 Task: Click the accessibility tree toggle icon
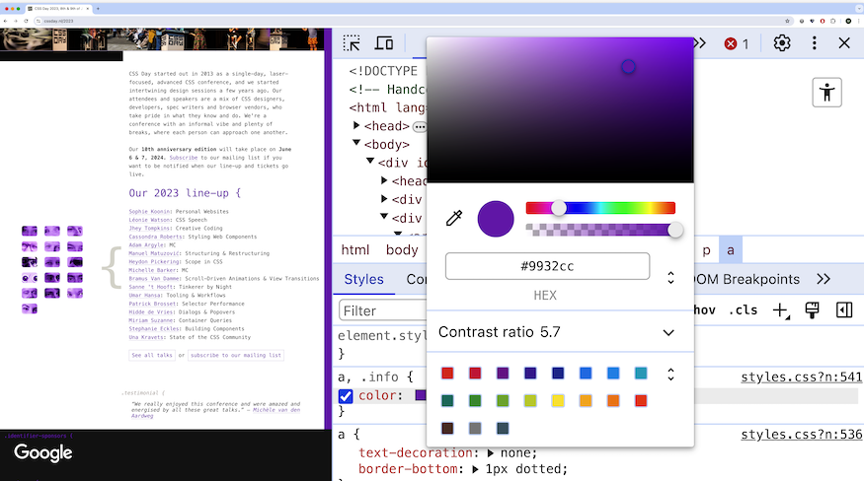click(x=826, y=93)
